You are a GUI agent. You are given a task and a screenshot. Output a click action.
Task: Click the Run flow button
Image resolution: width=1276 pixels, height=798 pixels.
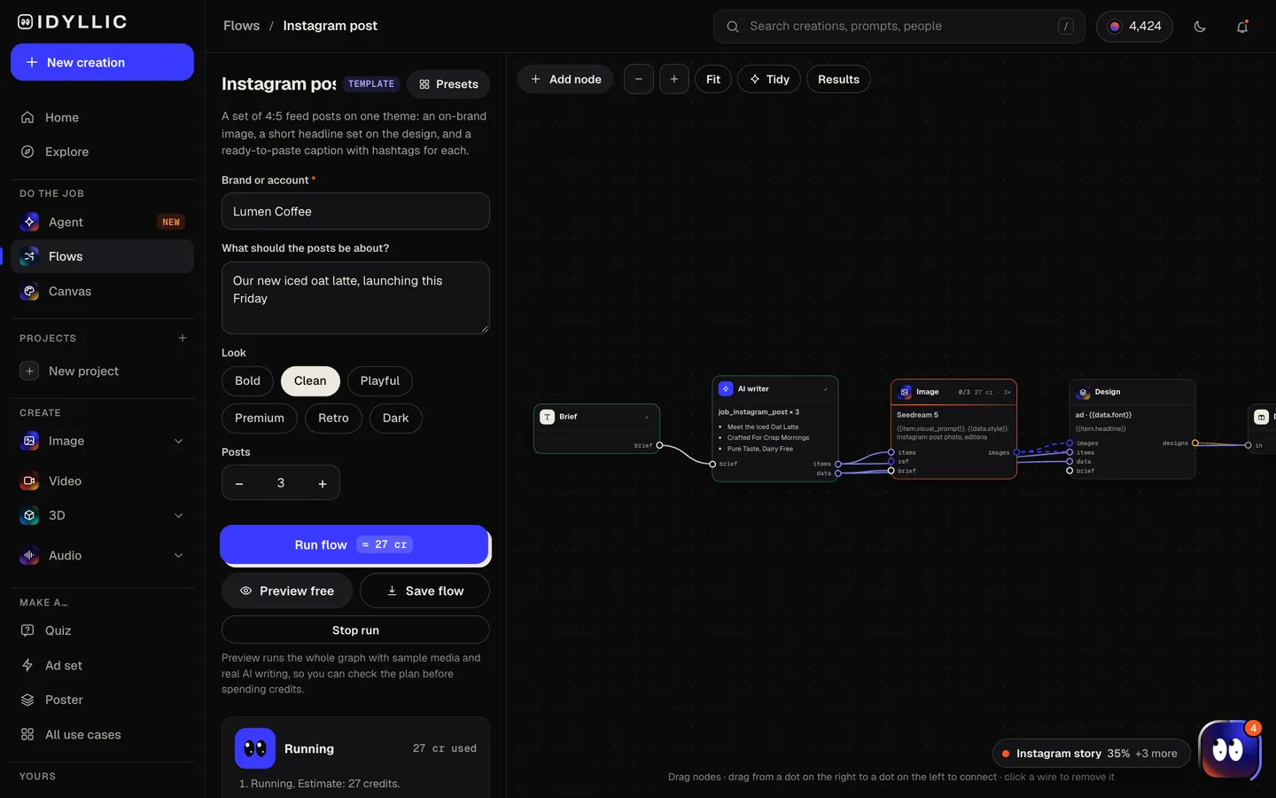point(354,544)
